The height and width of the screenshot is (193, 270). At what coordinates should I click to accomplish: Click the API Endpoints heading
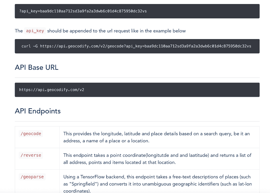(37, 111)
